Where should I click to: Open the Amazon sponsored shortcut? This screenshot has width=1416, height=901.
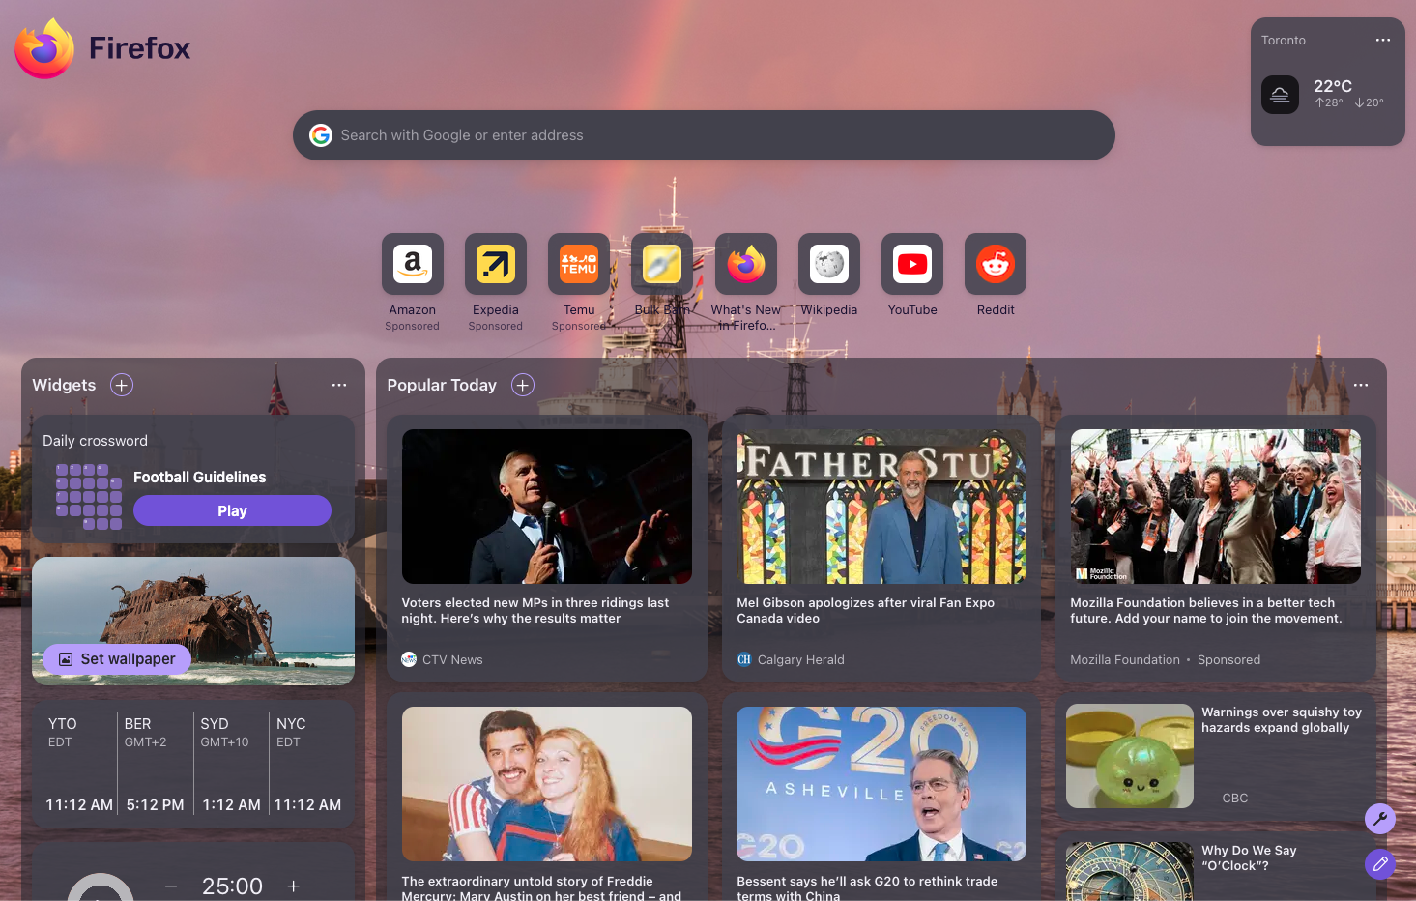click(413, 264)
